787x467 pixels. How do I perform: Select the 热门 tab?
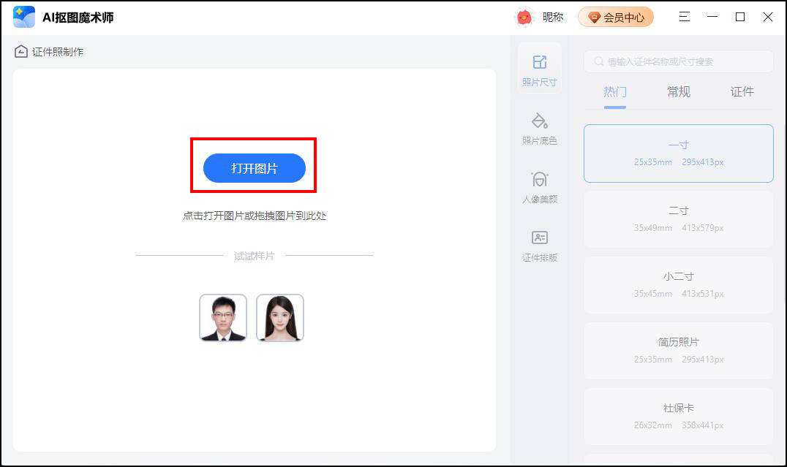pyautogui.click(x=615, y=92)
